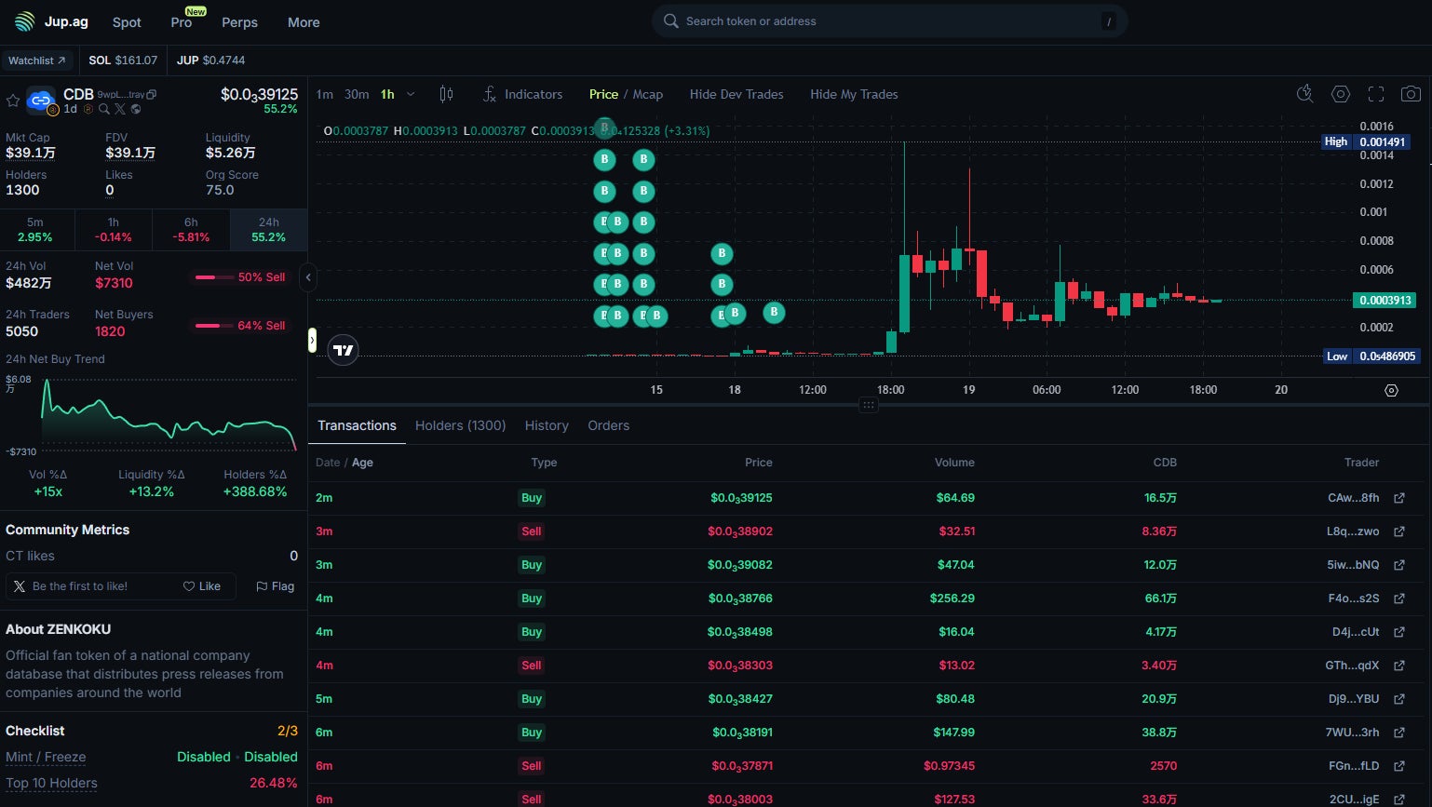The width and height of the screenshot is (1432, 807).
Task: Click the Jup.ag logo
Action: click(x=51, y=21)
